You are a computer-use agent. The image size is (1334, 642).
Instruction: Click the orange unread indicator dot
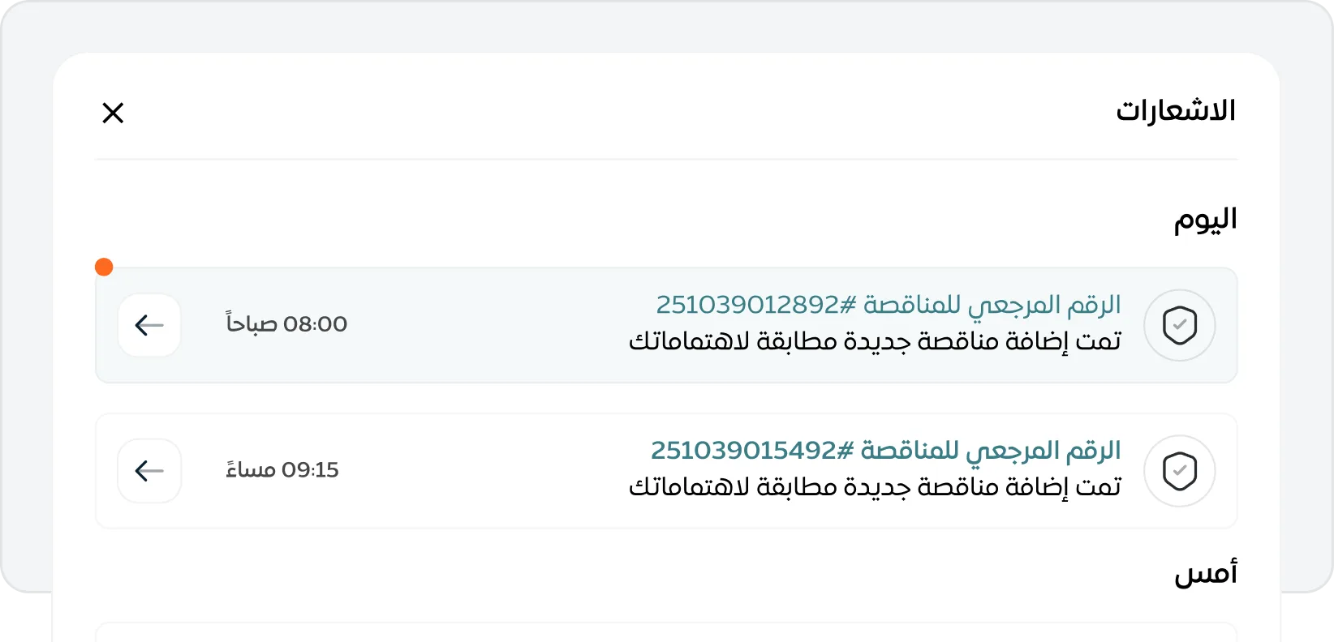click(x=104, y=266)
